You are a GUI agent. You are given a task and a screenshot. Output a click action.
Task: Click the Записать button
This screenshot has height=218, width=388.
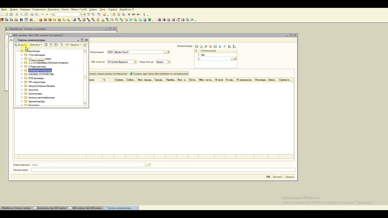click(x=277, y=177)
